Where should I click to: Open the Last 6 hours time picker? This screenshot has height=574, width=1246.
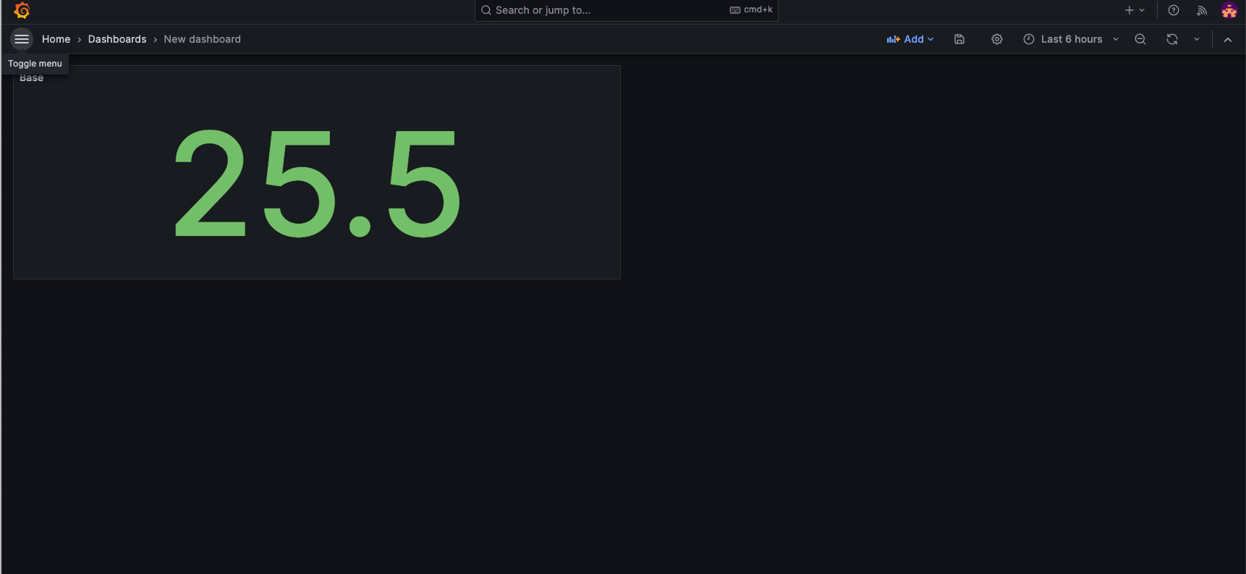click(1071, 39)
